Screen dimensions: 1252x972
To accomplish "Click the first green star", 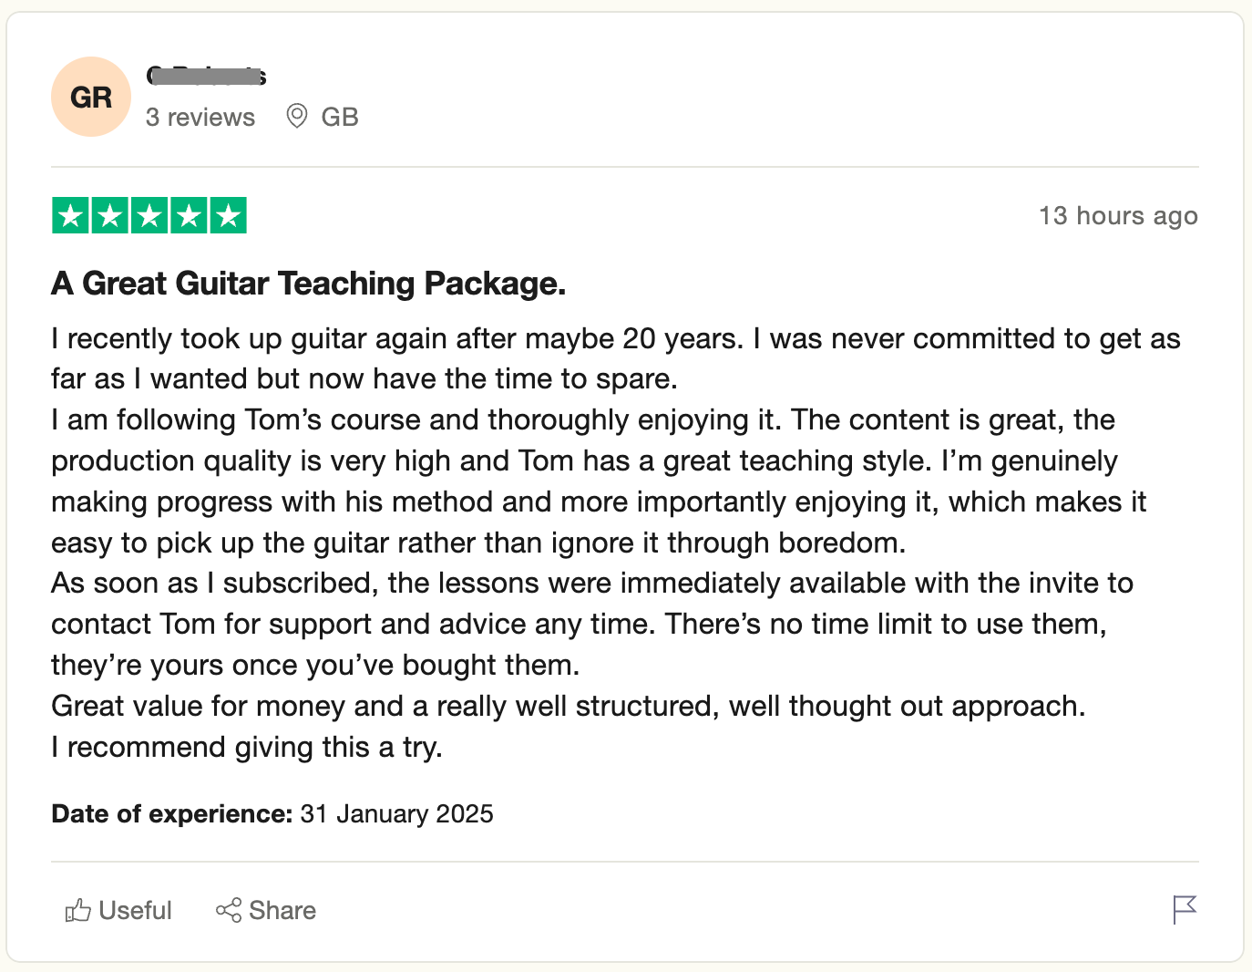I will 70,216.
